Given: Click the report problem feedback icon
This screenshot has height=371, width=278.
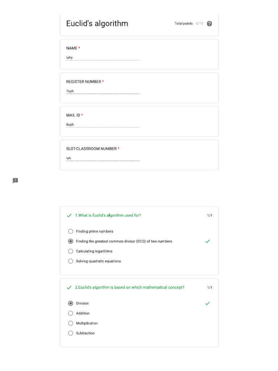Looking at the screenshot, I should point(15,180).
